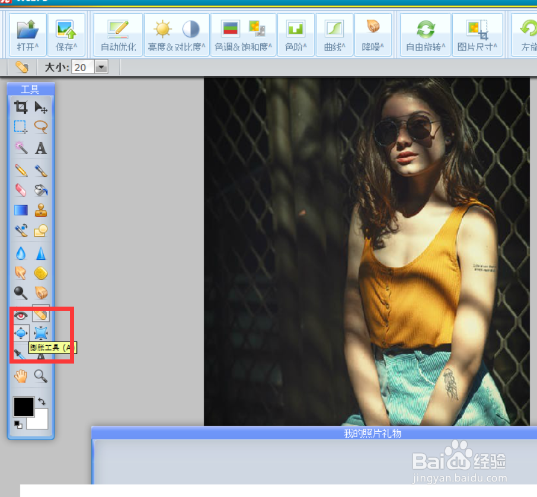537x497 pixels.
Task: Select the Shape drawing tool
Action: pyautogui.click(x=41, y=230)
